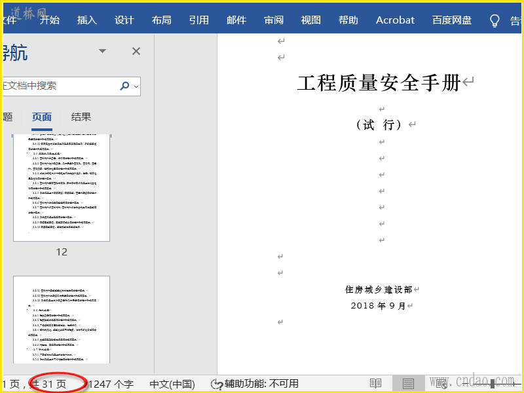Click the 中文(中国) language indicator

[x=172, y=384]
